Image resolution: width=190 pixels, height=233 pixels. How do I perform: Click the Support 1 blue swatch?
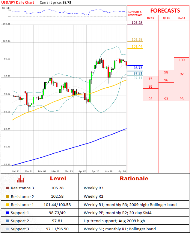click(x=7, y=213)
